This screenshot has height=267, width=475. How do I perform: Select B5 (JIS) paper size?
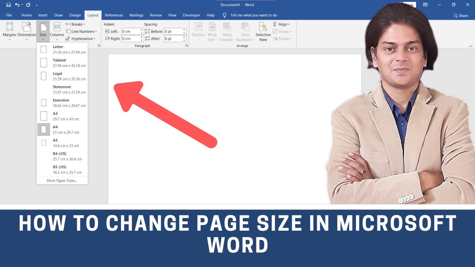[62, 169]
